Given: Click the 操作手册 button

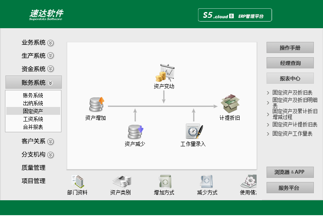Looking at the screenshot, I should point(290,48).
